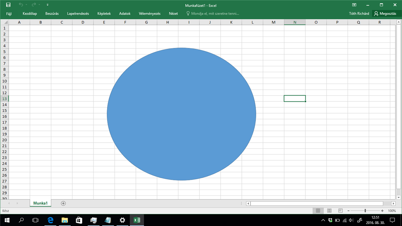Click the next sheet navigation arrow
The width and height of the screenshot is (402, 226).
(x=17, y=204)
